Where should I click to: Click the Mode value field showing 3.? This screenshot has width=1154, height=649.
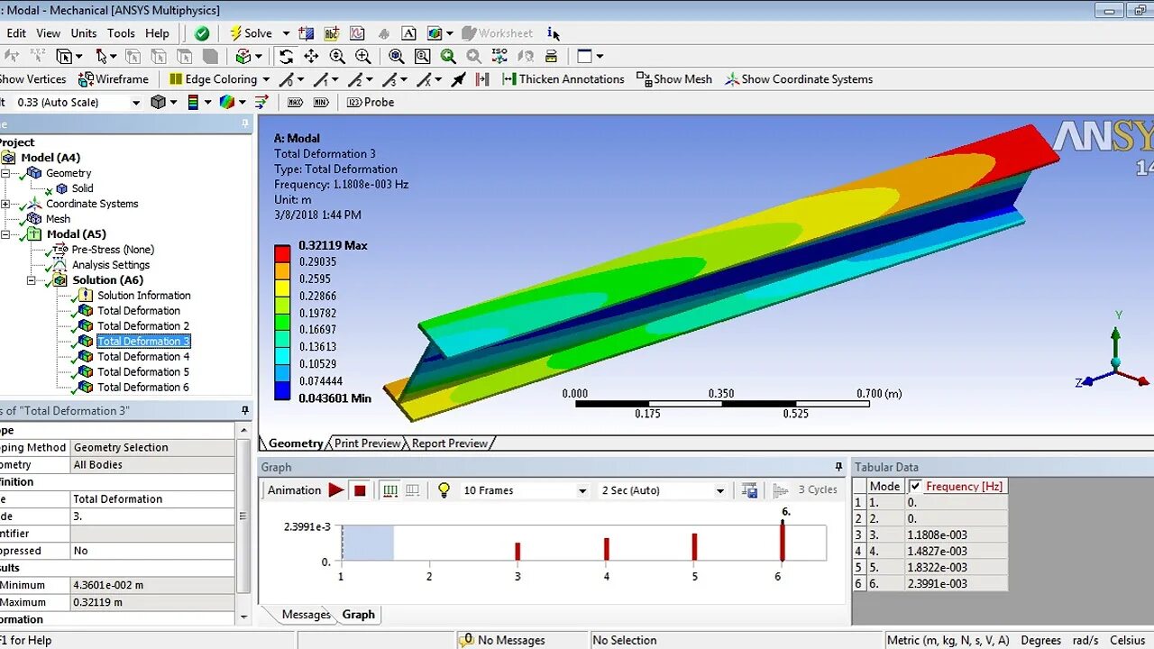tap(153, 516)
